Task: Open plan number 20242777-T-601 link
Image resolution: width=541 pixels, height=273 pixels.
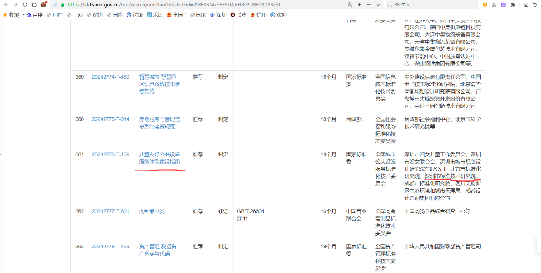Action: (110, 211)
